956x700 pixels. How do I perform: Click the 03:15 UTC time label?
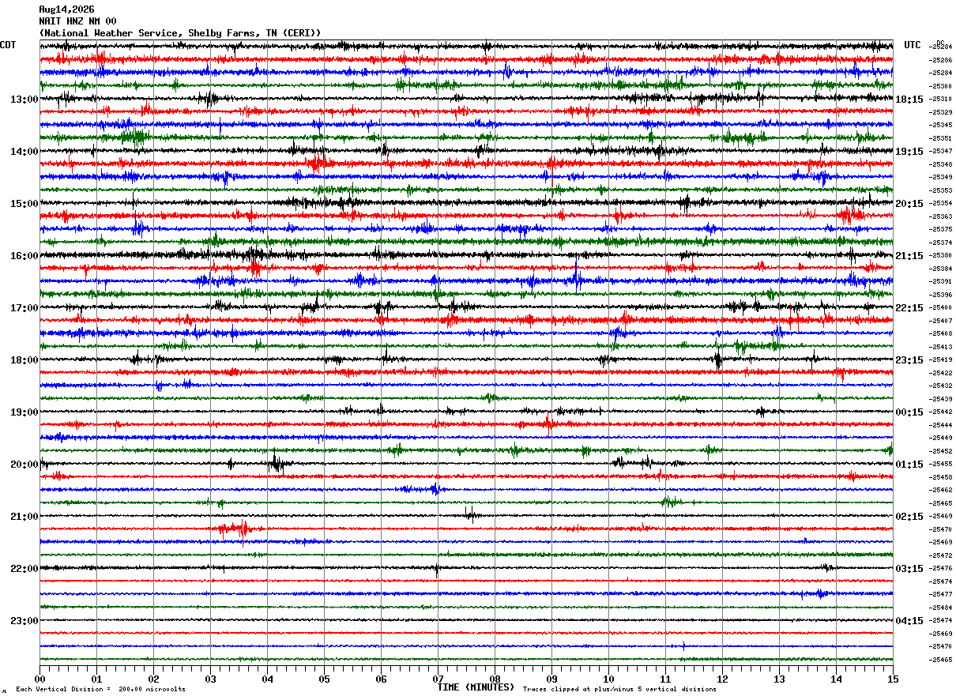click(909, 568)
